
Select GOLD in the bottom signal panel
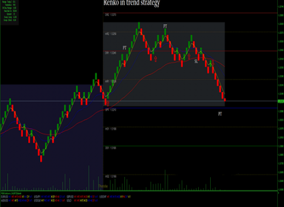[x=69, y=201]
